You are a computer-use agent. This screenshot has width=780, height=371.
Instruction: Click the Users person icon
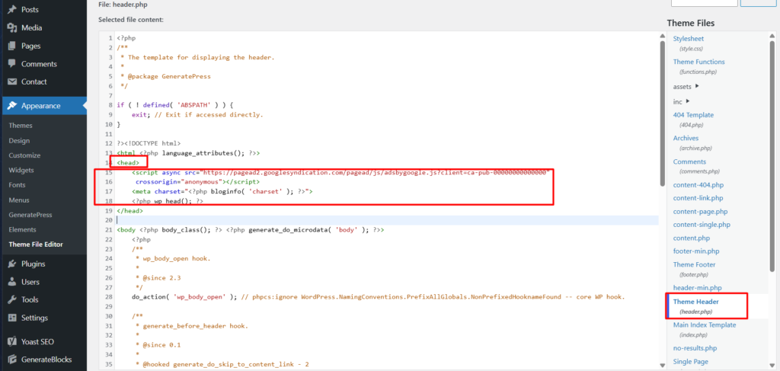coord(12,281)
